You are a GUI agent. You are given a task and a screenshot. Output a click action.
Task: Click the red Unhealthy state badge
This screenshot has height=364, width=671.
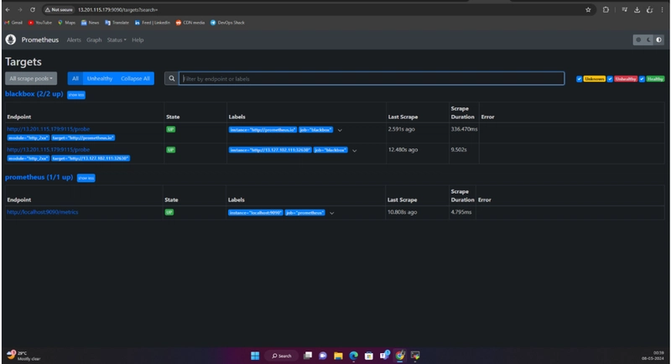[626, 79]
